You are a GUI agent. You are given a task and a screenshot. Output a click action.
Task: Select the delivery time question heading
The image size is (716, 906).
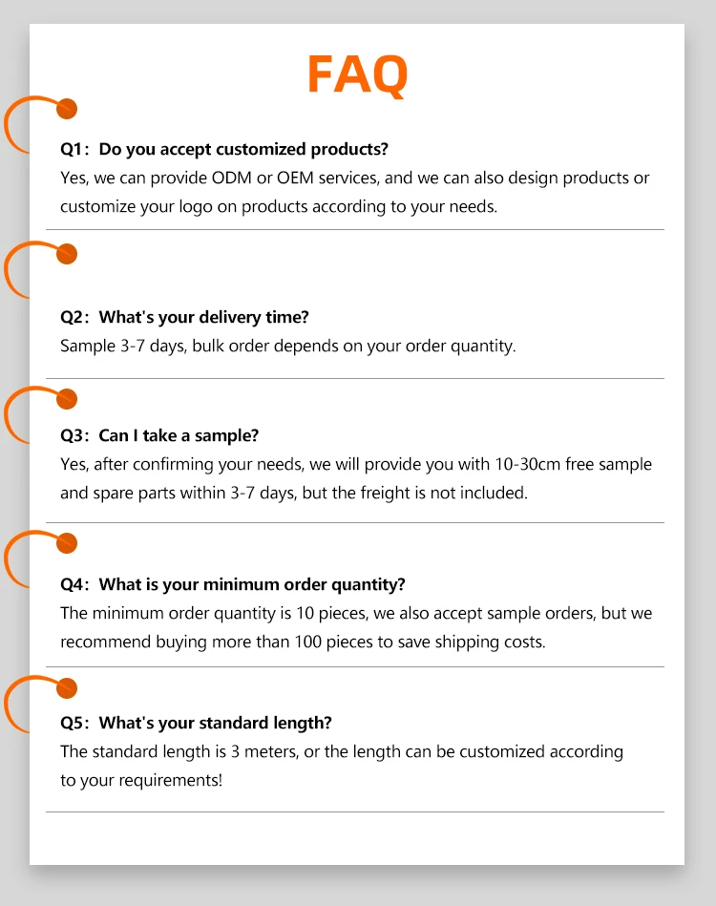184,317
